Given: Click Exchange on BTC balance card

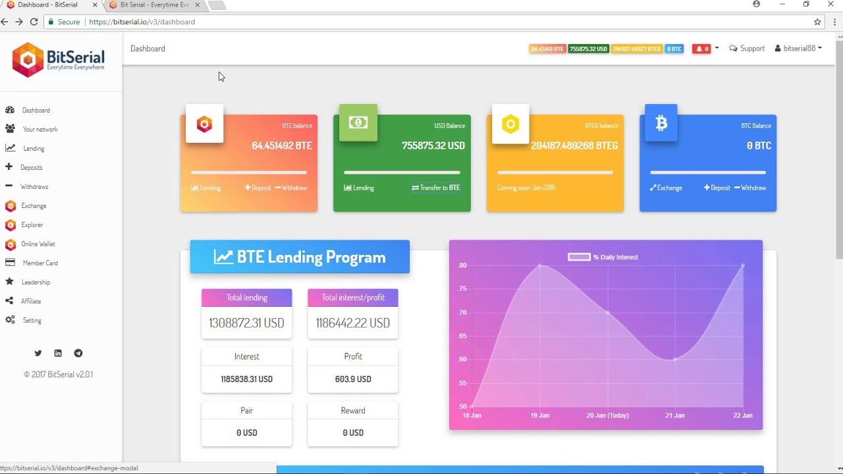Looking at the screenshot, I should 666,188.
